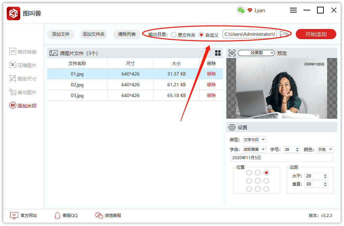This screenshot has height=226, width=344.
Task: Remove 01.jpg using its 移除 link
Action: (211, 74)
